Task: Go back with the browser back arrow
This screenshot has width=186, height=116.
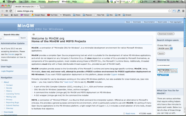Action: point(2,11)
